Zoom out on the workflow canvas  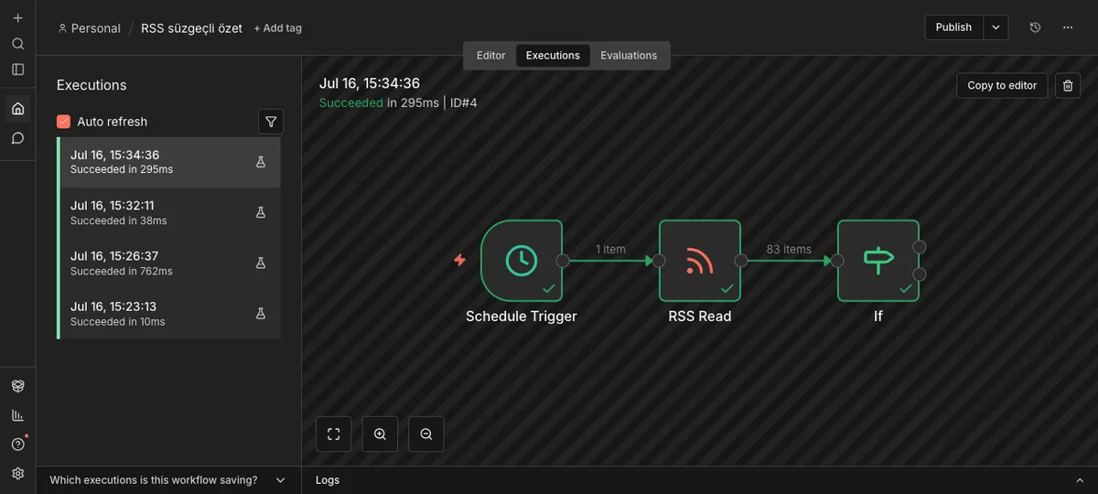click(x=426, y=435)
